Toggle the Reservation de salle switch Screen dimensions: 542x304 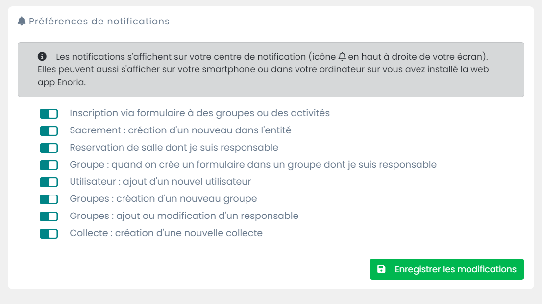49,148
